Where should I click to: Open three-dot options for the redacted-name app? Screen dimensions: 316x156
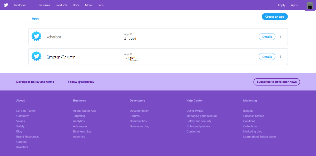click(x=280, y=57)
